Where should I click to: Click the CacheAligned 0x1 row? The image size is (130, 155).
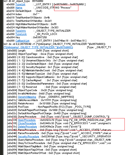(x=42, y=80)
